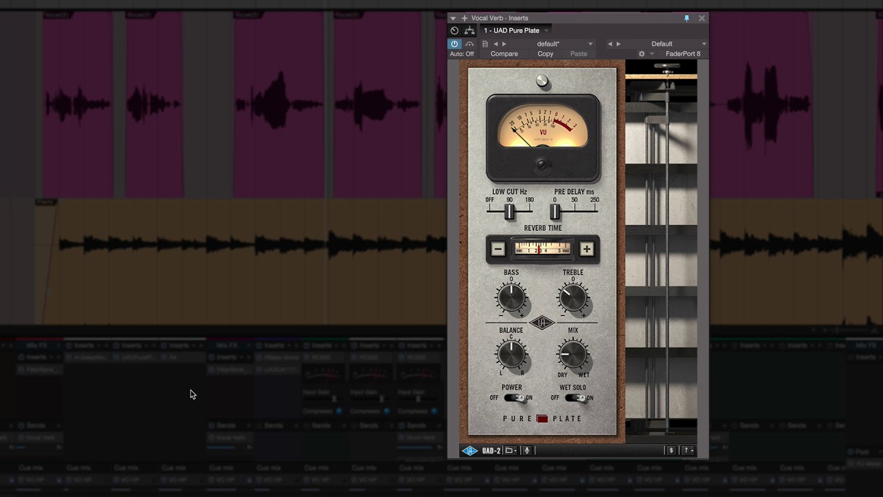Open the question mark help menu

coord(686,451)
